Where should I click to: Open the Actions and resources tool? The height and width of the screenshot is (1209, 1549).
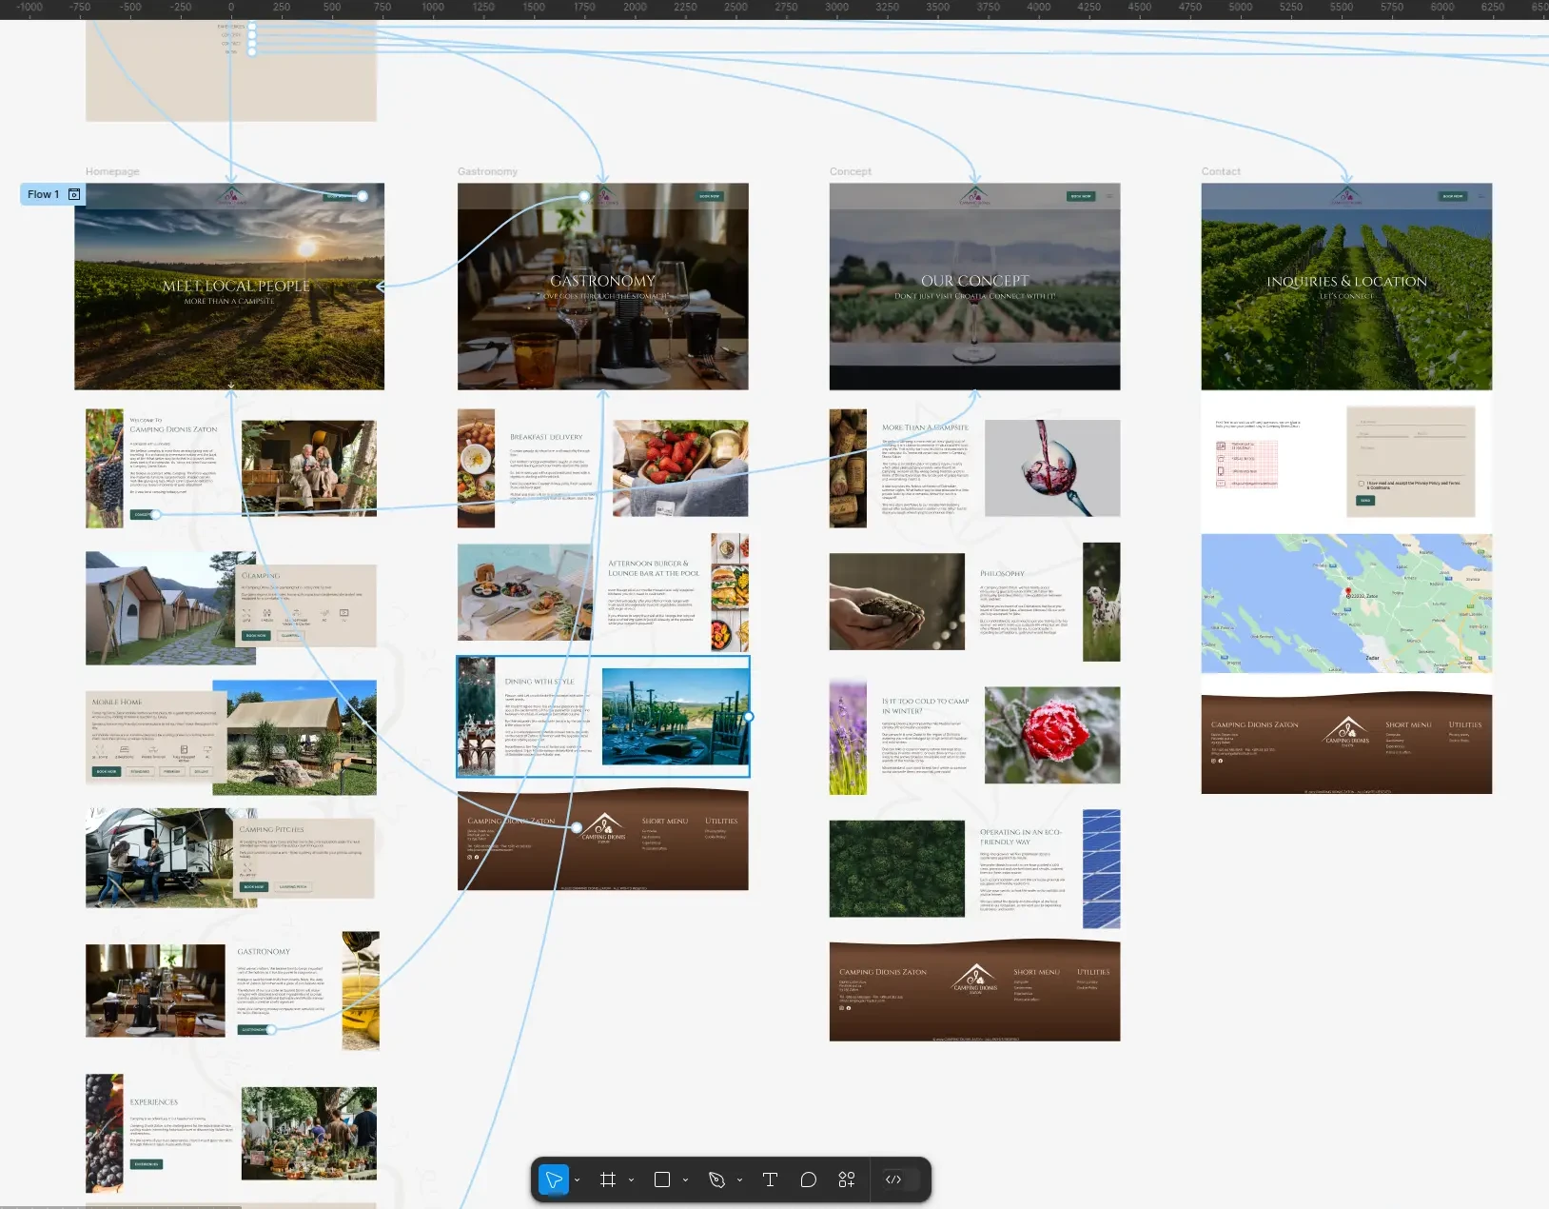(x=846, y=1179)
